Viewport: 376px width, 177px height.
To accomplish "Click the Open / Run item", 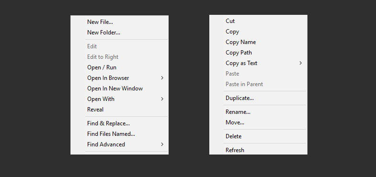I will click(x=119, y=67).
